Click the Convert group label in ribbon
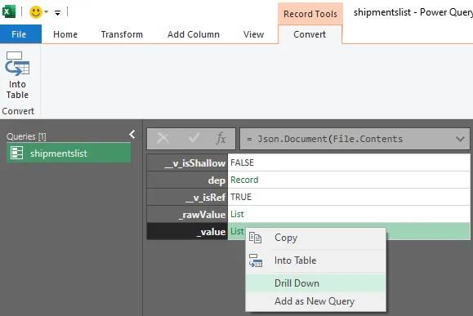 tap(18, 111)
